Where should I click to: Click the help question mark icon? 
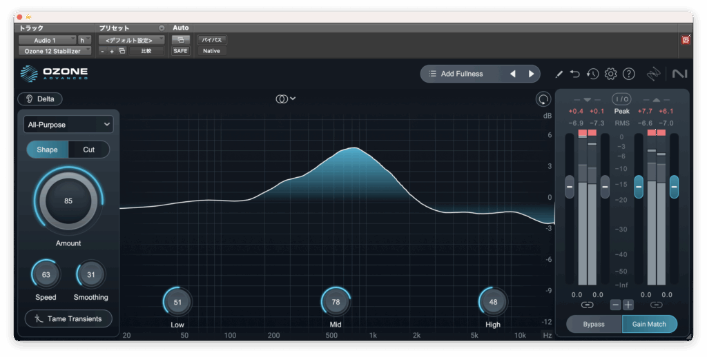[628, 74]
